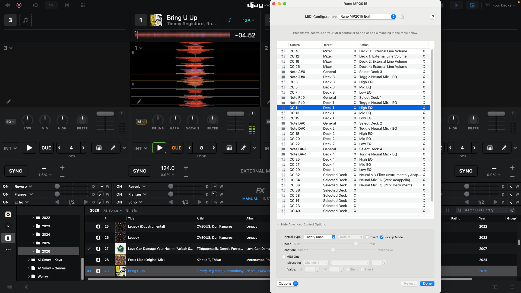Click the Done button
Screen dimensions: 521x293
click(427, 284)
